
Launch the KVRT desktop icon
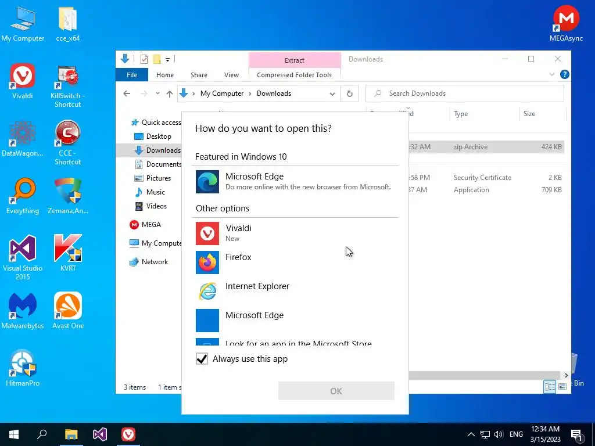67,253
